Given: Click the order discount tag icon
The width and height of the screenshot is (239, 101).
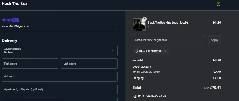Looking at the screenshot, I should pos(134,72).
